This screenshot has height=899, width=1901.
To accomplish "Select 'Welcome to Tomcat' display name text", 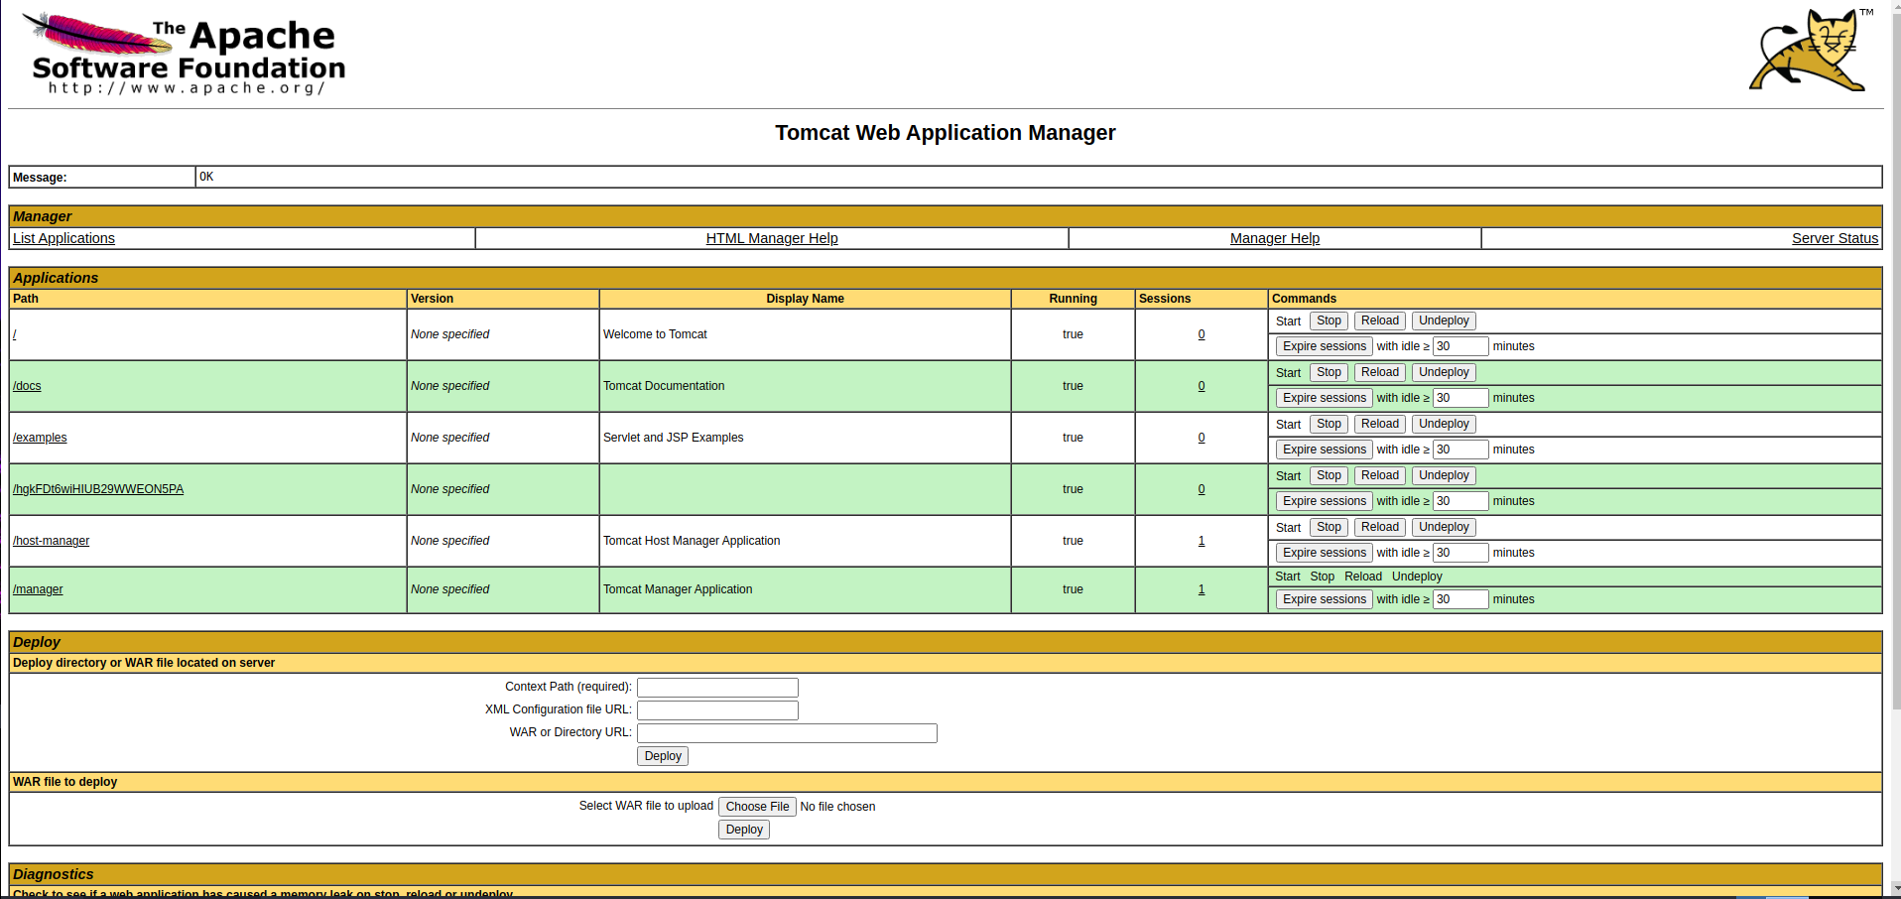I will click(655, 334).
